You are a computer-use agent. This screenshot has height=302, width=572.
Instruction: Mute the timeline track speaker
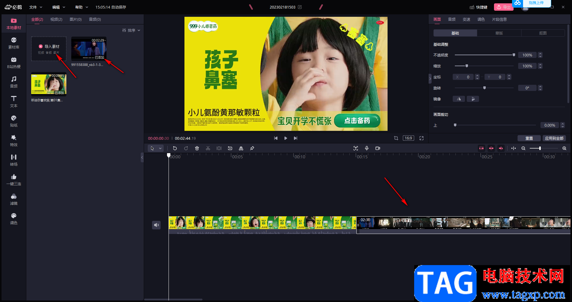(156, 225)
